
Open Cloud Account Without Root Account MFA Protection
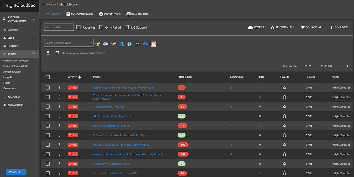pos(124,88)
